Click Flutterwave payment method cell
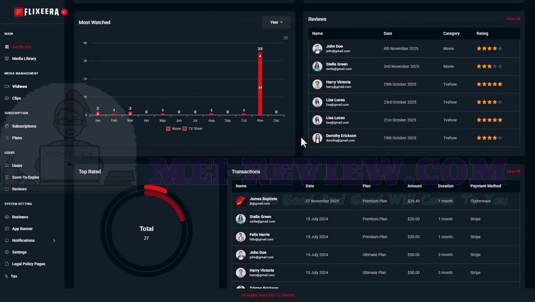Image resolution: width=535 pixels, height=302 pixels. (x=480, y=201)
